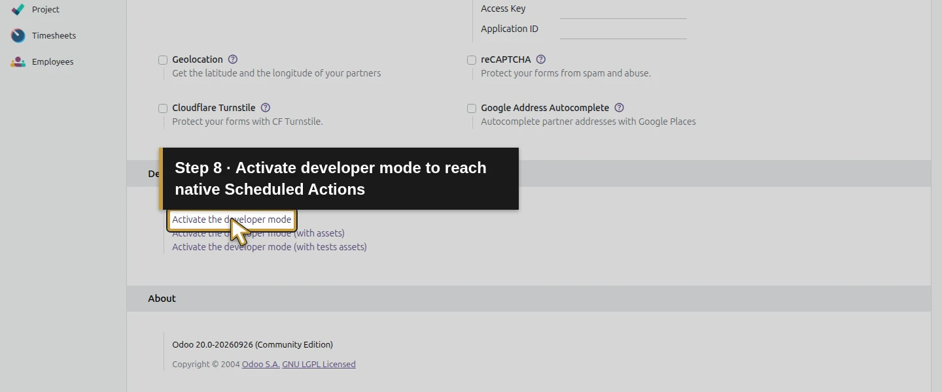Activate developer mode with tests assets

269,247
